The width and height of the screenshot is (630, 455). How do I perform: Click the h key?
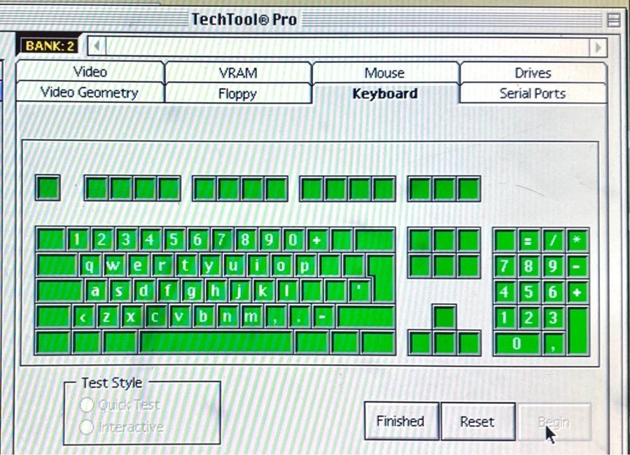click(216, 291)
